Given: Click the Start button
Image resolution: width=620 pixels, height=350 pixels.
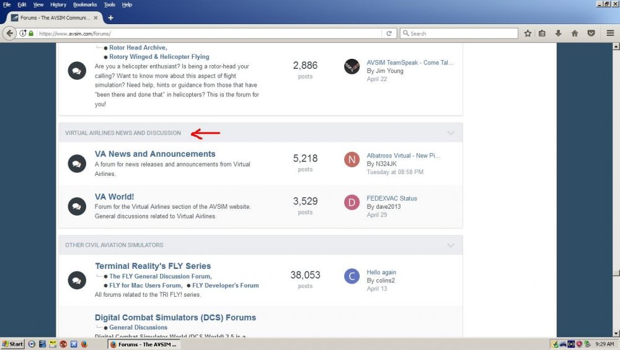Looking at the screenshot, I should tap(12, 344).
